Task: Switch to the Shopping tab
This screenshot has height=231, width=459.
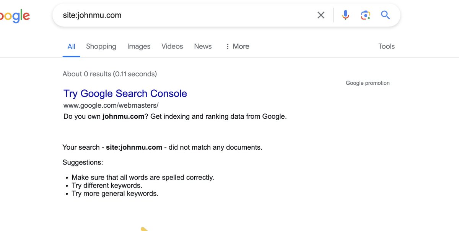Action: tap(101, 47)
